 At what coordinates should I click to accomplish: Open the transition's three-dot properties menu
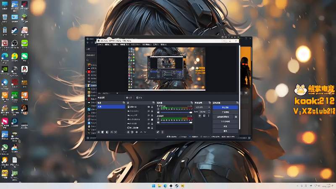pos(208,116)
